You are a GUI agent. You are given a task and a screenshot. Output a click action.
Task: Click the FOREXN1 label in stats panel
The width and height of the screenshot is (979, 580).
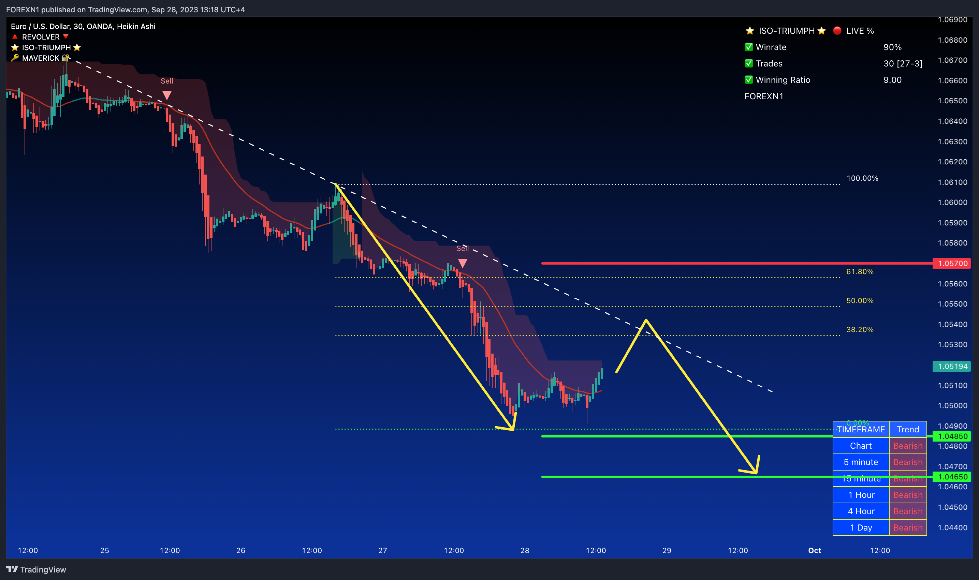pos(763,96)
